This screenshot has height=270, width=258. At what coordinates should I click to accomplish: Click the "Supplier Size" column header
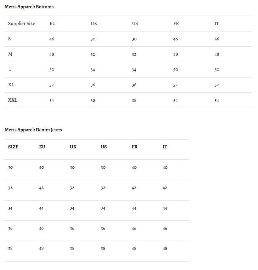[x=22, y=24]
